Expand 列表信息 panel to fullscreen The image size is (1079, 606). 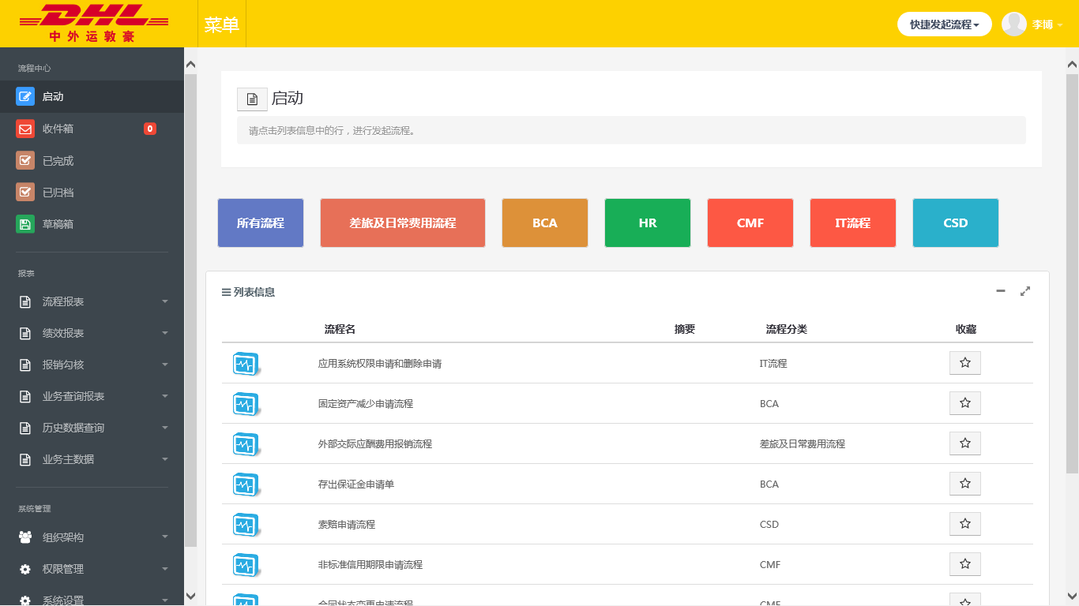point(1025,291)
